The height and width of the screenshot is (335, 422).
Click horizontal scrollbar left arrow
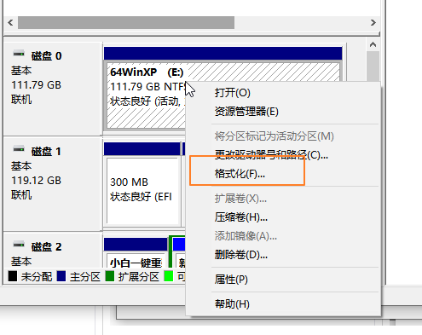10,22
